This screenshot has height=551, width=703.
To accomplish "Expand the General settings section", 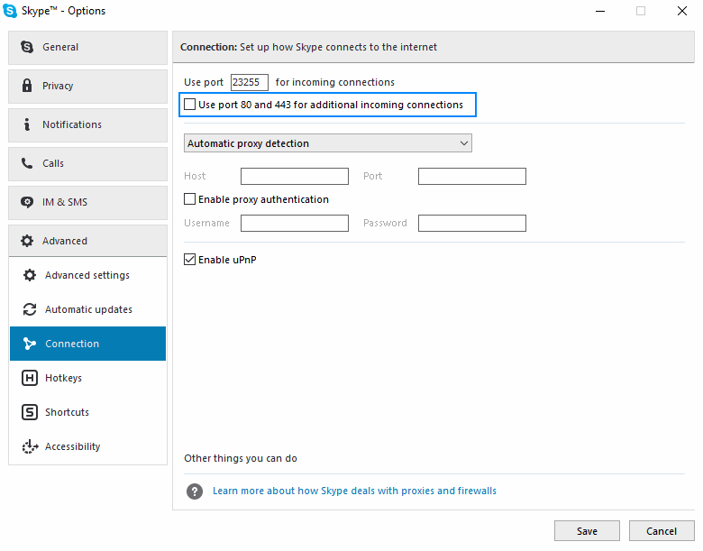I will pos(88,47).
